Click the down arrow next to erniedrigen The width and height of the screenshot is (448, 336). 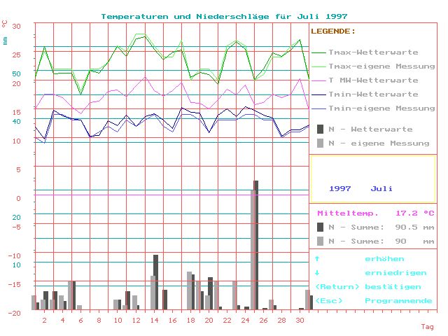click(x=317, y=273)
